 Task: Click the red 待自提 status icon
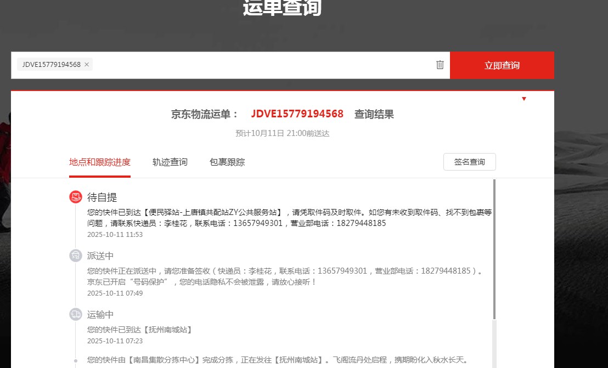76,197
